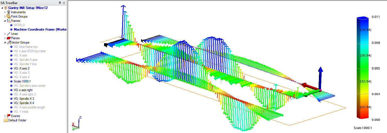Screen dimensions: 387x133
Task: Expand the Point Groups node
Action: [5, 16]
